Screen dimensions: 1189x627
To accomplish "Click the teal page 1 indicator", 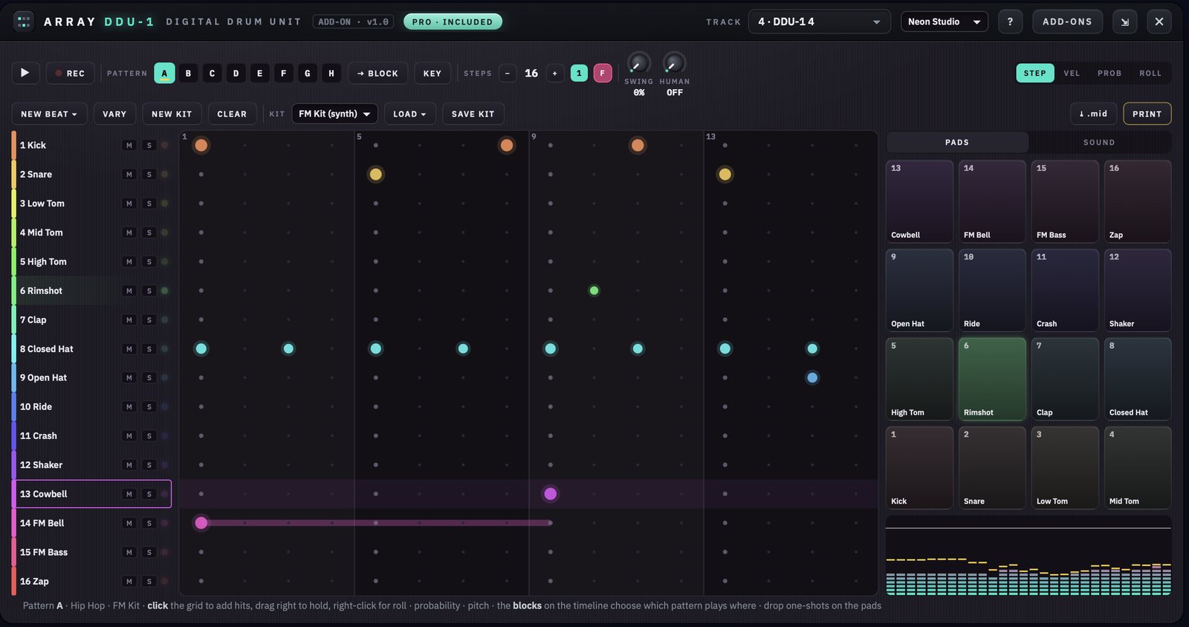I will (579, 73).
